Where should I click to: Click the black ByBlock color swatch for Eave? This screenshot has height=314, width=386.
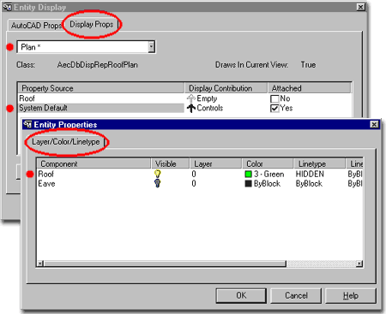point(248,183)
